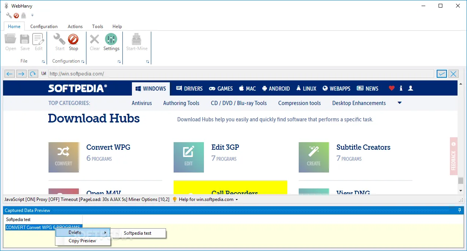Click the quick access mine icon
This screenshot has width=467, height=251.
coord(24,16)
